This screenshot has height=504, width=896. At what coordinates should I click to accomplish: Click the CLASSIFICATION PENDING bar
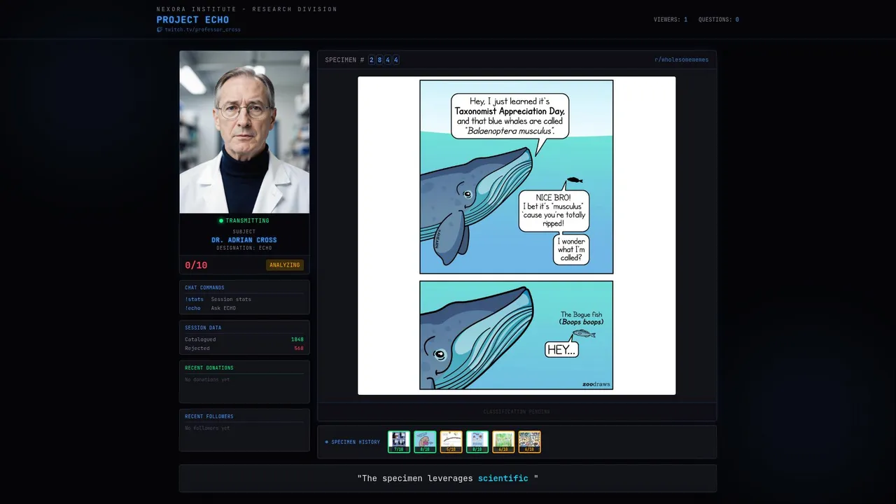pyautogui.click(x=517, y=412)
